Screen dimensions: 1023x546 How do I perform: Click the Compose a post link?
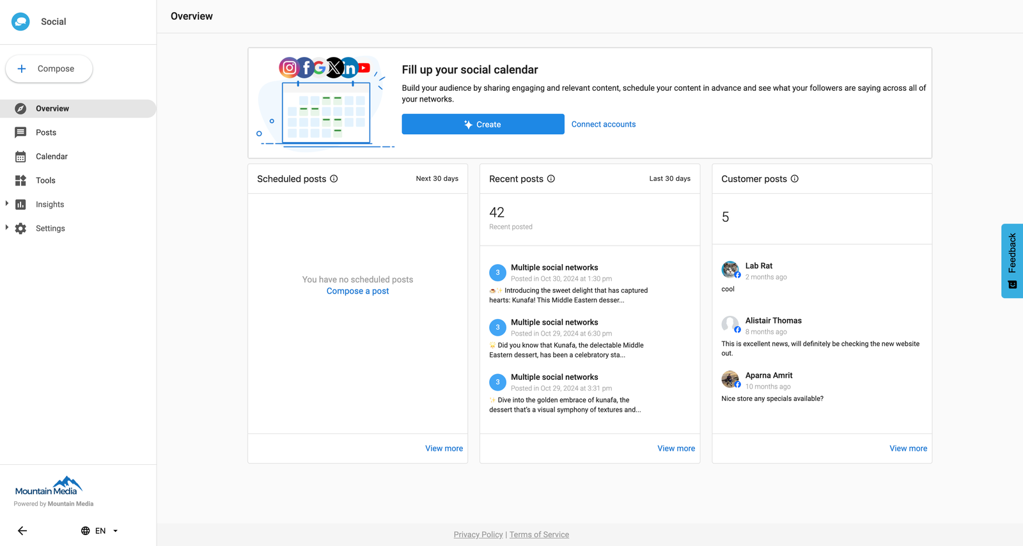[x=357, y=291]
